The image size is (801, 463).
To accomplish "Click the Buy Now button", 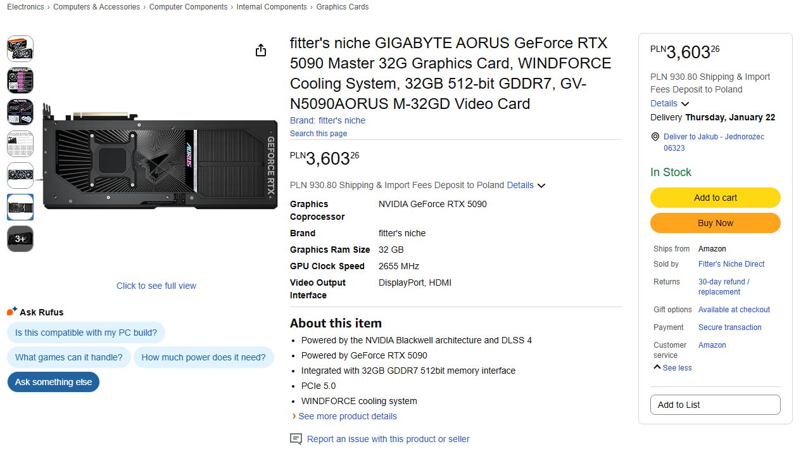I will pos(715,223).
